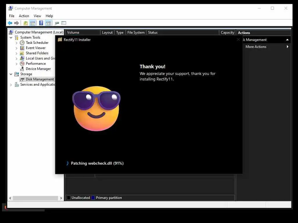298x223 pixels.
Task: Click the Computer Management window title icon
Action: click(11, 8)
